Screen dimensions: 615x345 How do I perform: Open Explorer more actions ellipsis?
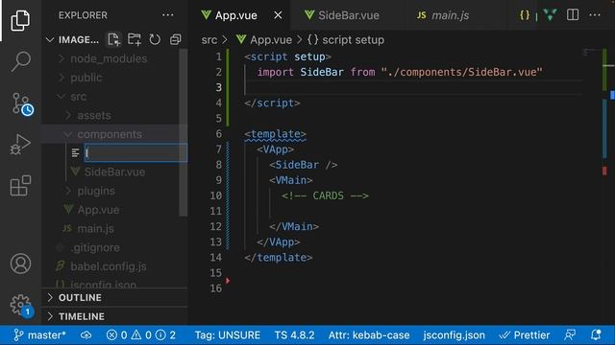[168, 15]
